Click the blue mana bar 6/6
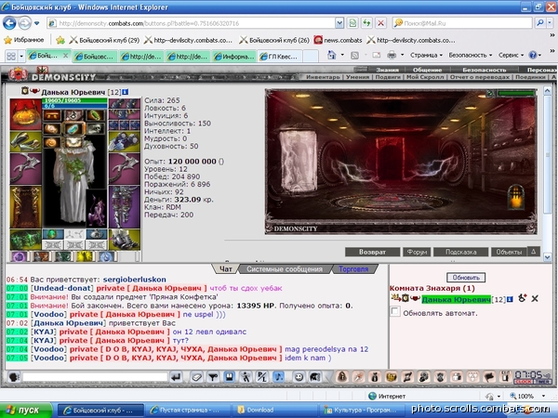Screen dimensions: 558x418 (x=74, y=106)
